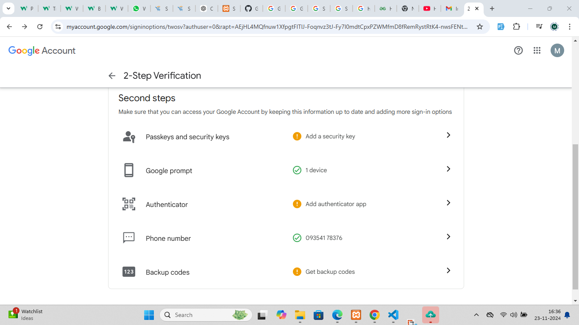Open the help question mark icon
Screen dimensions: 579x325
(518, 51)
